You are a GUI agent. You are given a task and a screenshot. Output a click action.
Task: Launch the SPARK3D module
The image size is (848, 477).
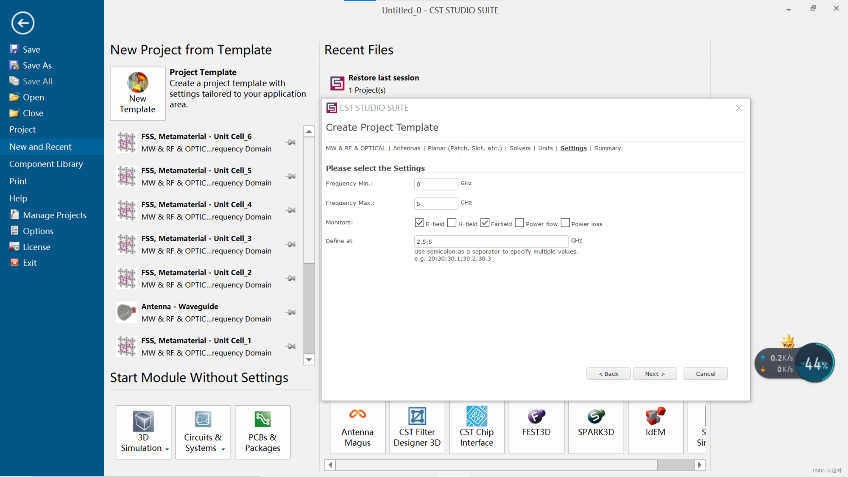596,424
